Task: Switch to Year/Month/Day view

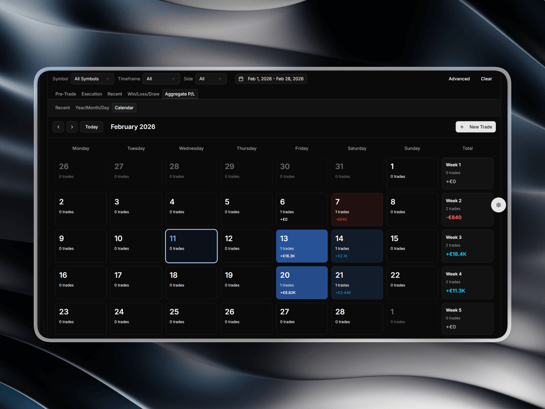Action: coord(92,108)
